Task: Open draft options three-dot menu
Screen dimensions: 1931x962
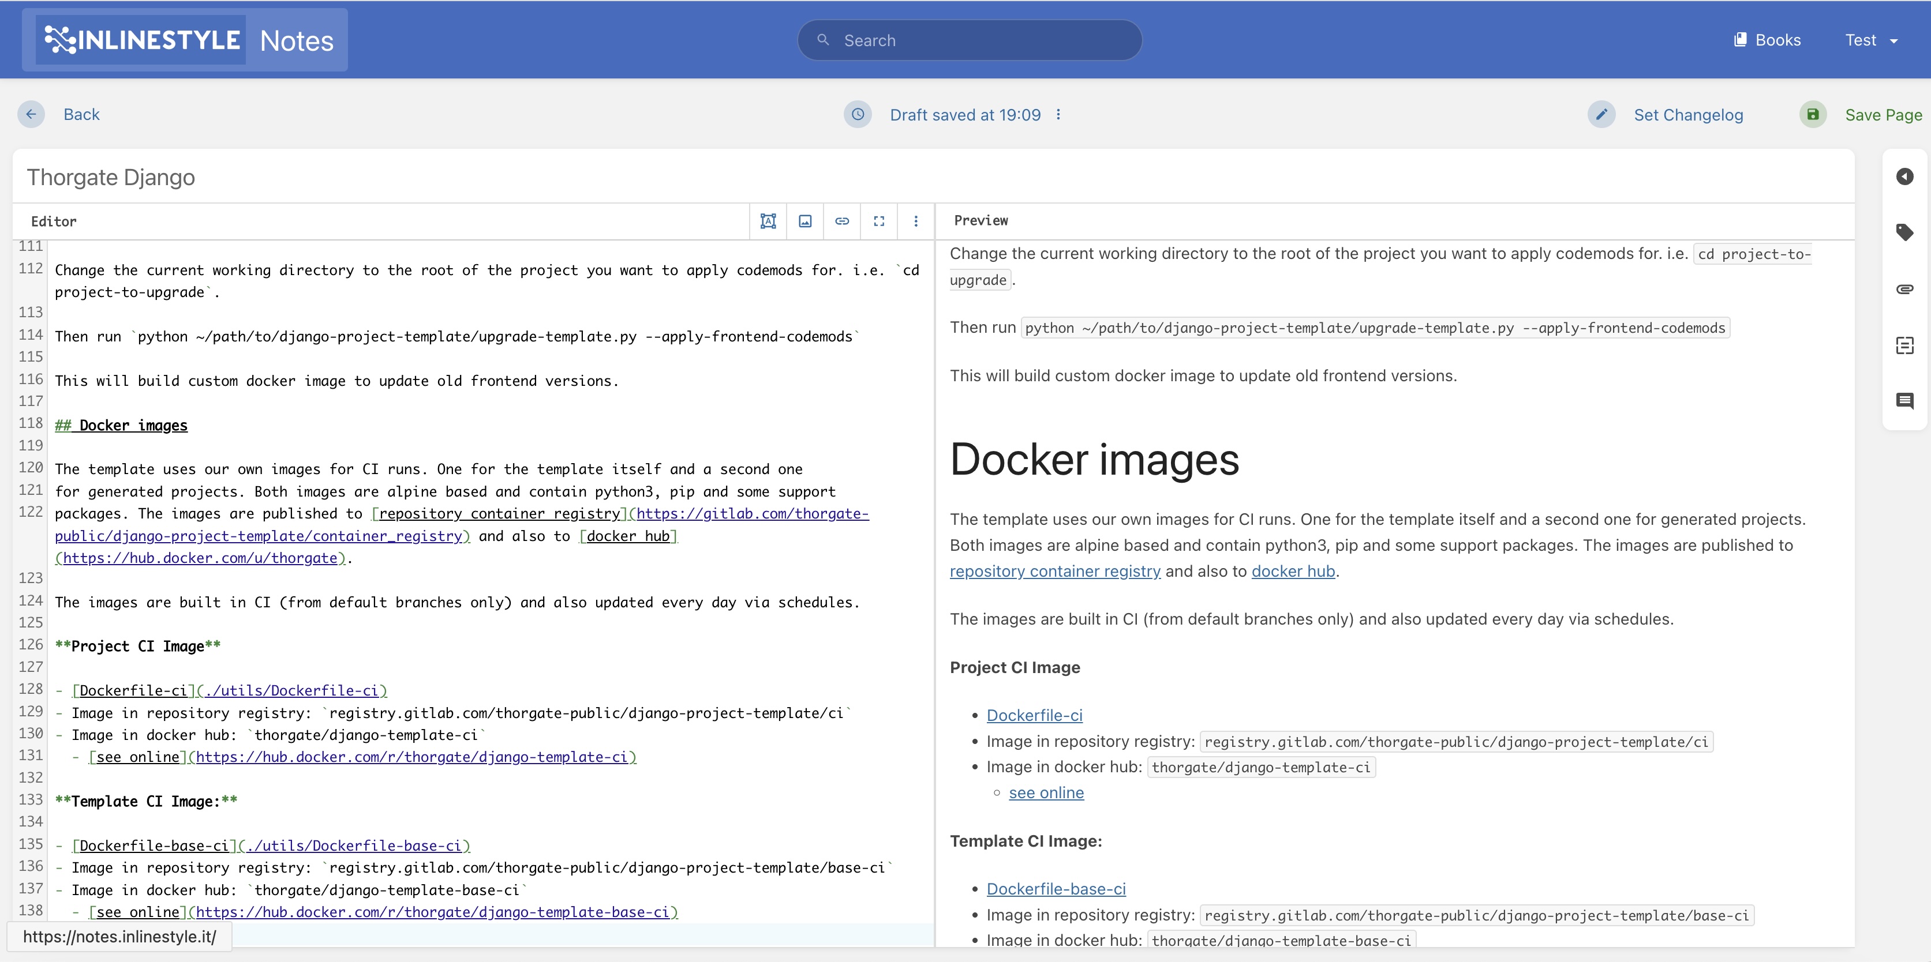Action: click(x=1058, y=114)
